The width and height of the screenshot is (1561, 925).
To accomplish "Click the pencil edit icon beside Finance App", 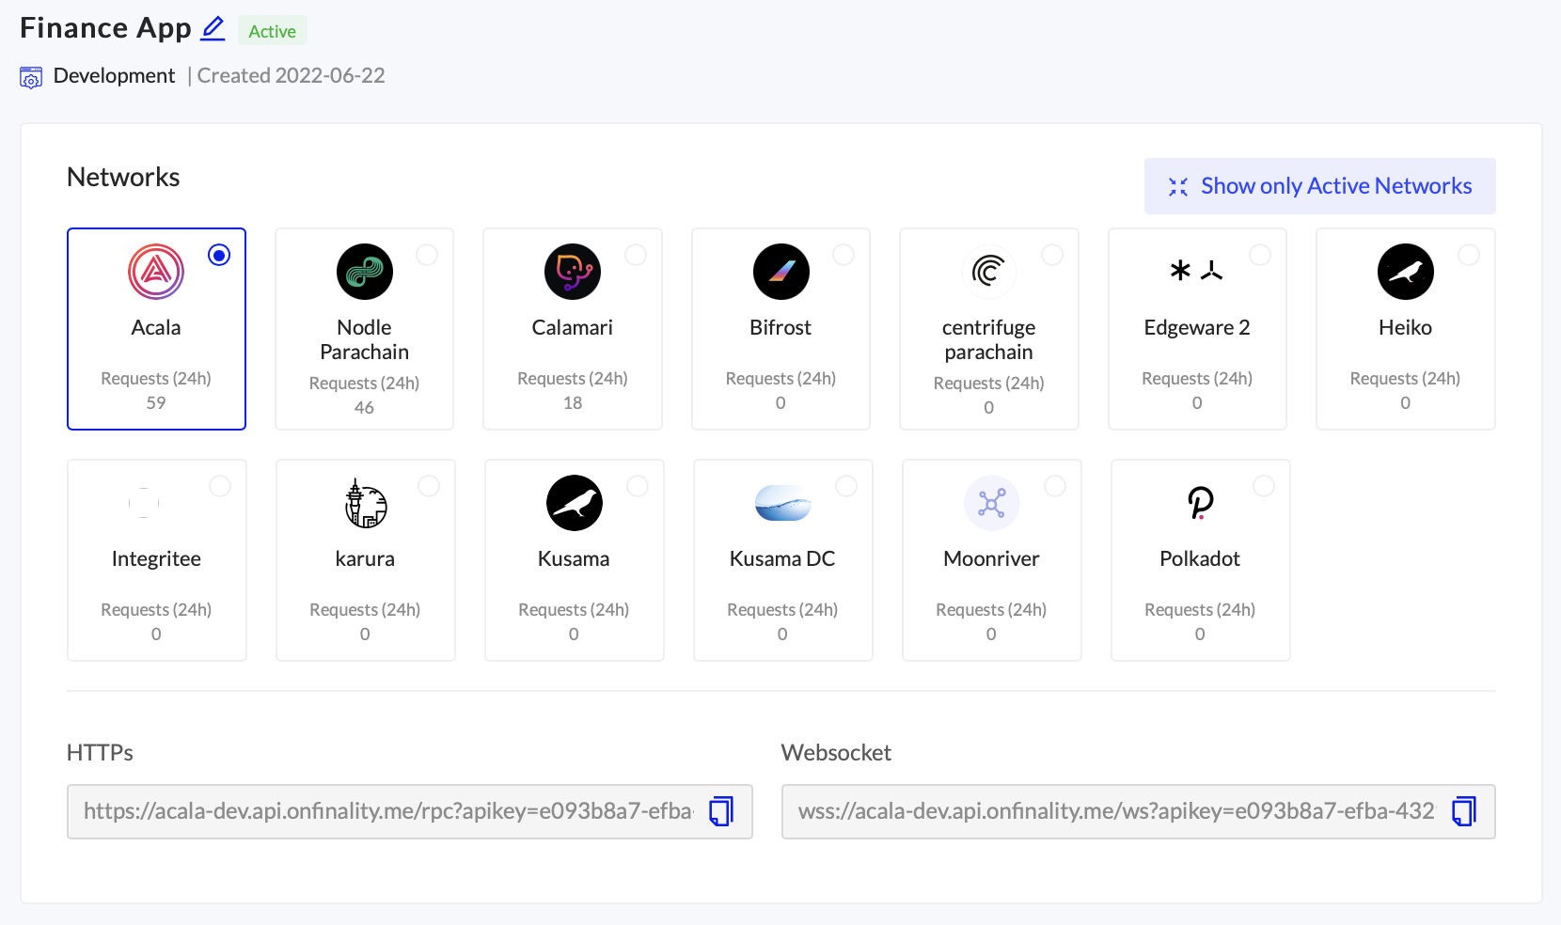I will tap(213, 28).
